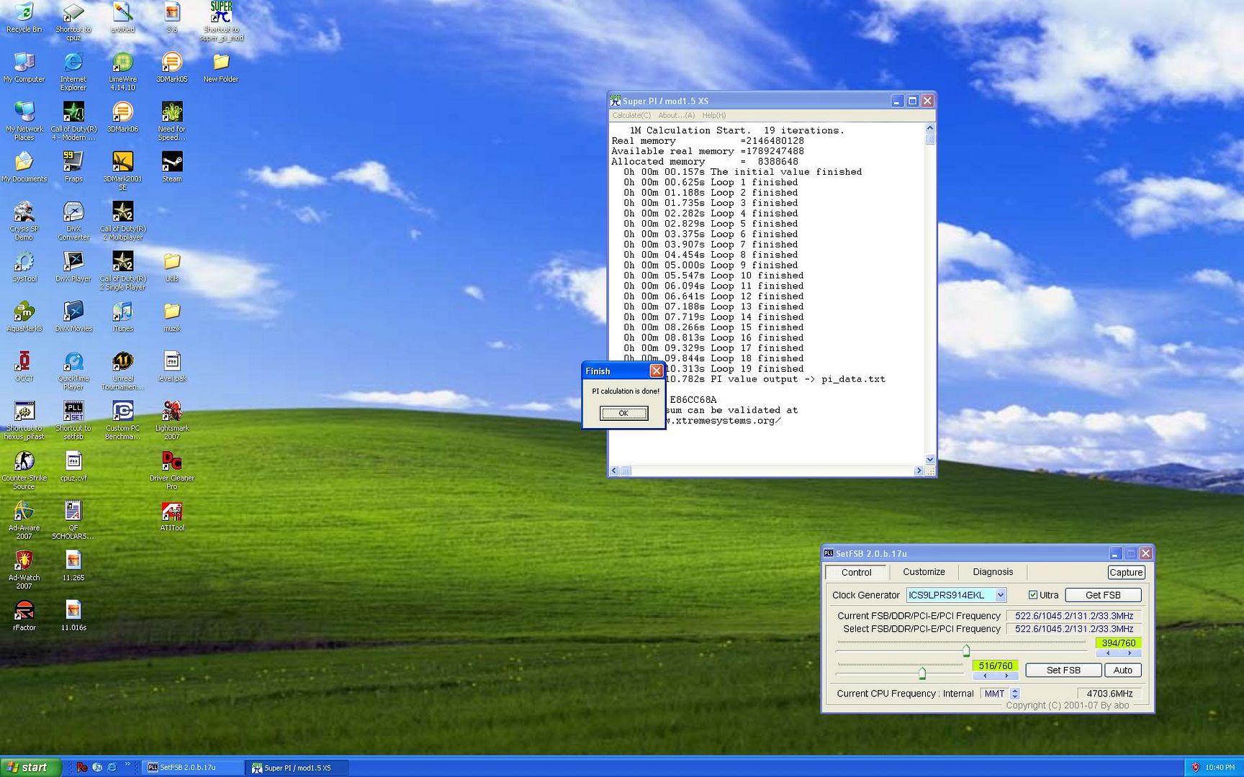Screen dimensions: 1244x777
Task: Activate SetFSB 2.0.b.17u taskbar button
Action: (192, 768)
